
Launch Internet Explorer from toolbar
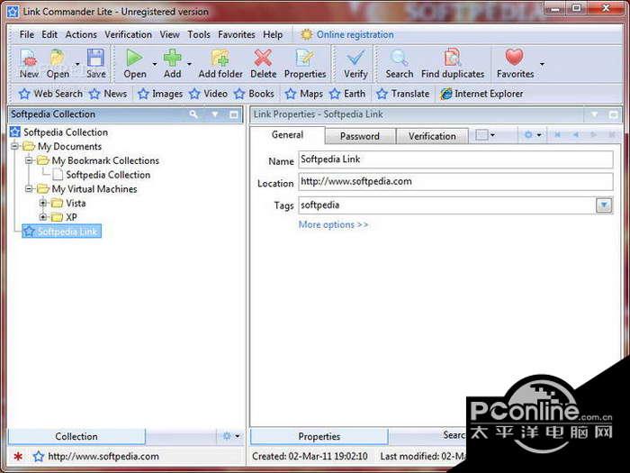[481, 94]
